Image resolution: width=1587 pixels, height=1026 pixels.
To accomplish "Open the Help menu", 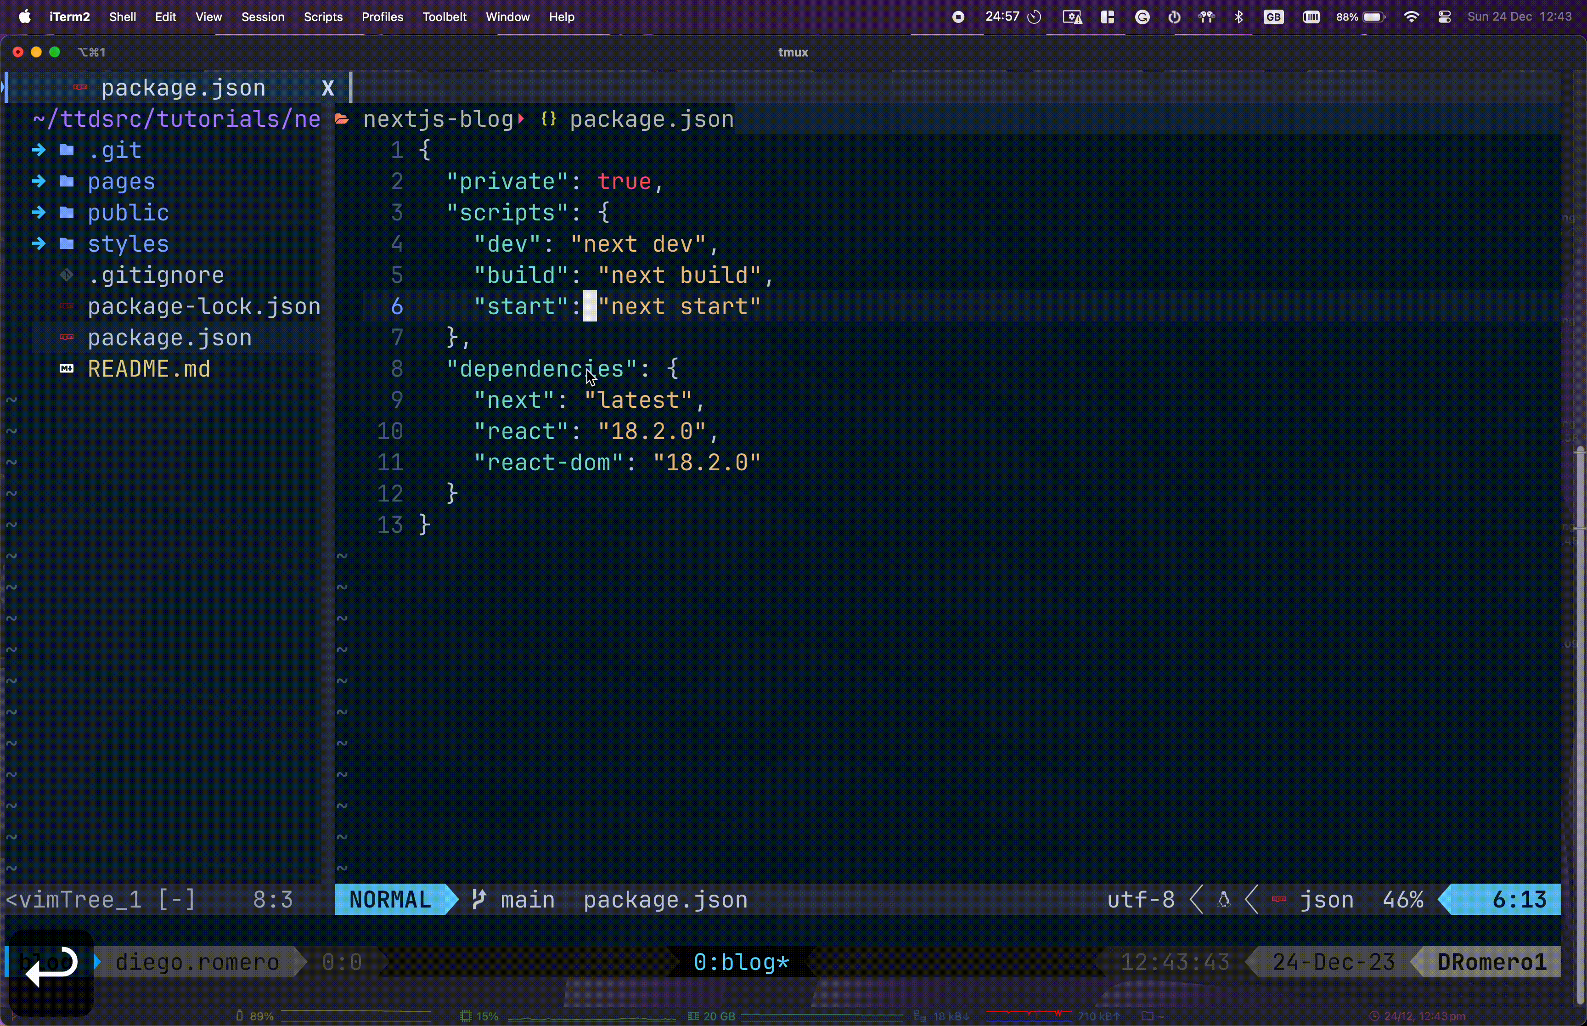I will click(562, 17).
